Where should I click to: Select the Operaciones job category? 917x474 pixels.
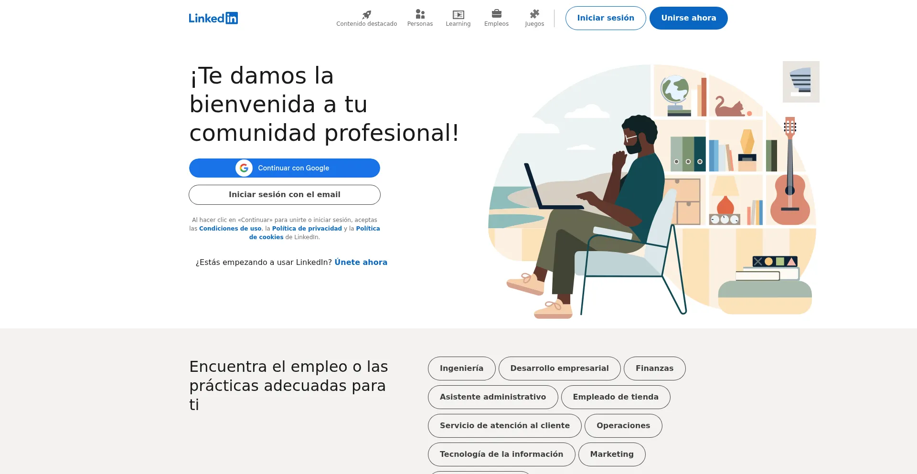click(623, 426)
